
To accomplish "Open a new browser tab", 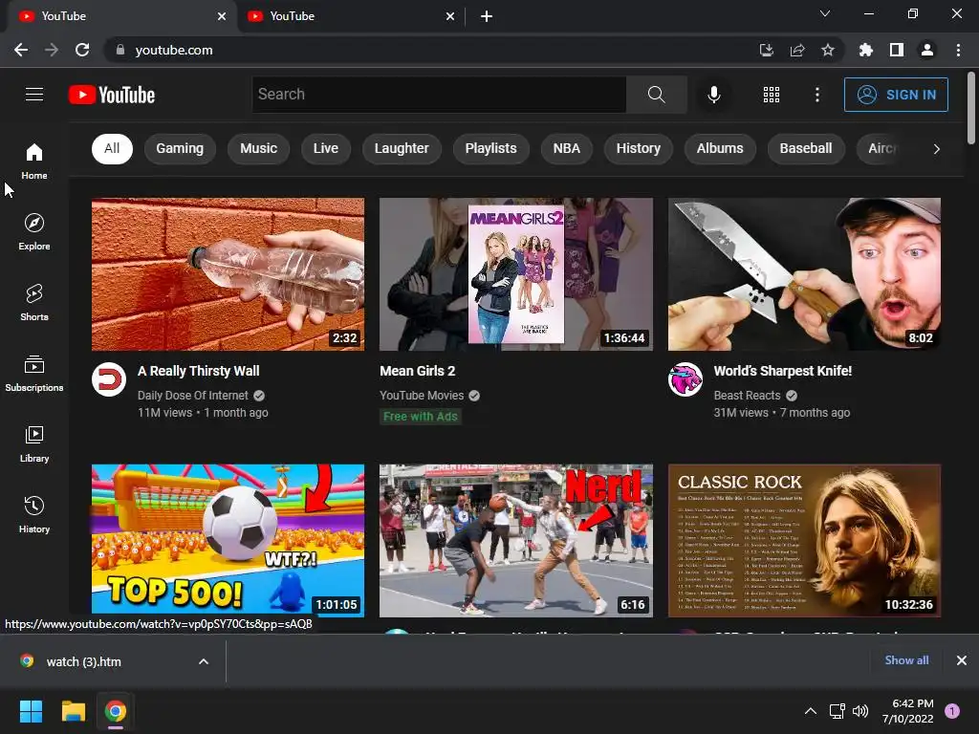I will pos(487,16).
